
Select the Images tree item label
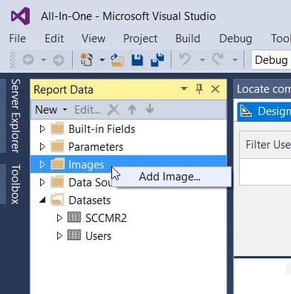click(x=86, y=165)
